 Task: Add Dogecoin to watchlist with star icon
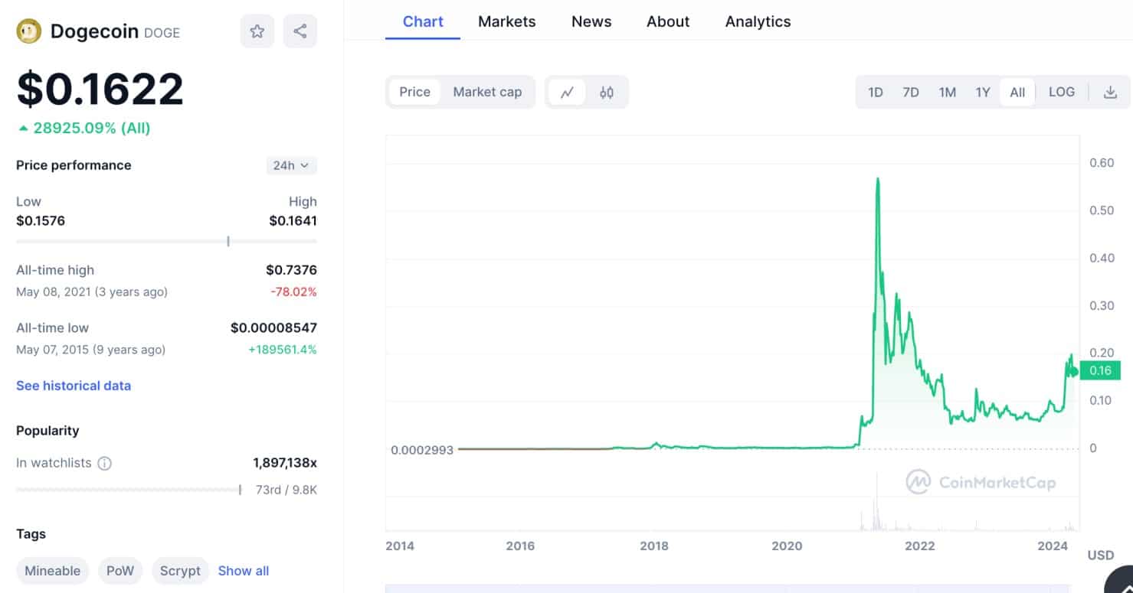[257, 31]
